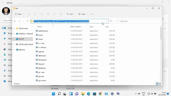This screenshot has height=96, width=171.
Task: Expand CD Drive (D:) tree node
Action: click(x=14, y=45)
